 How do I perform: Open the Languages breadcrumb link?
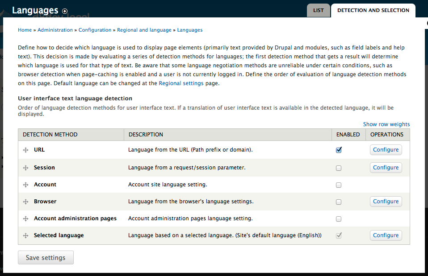click(190, 30)
